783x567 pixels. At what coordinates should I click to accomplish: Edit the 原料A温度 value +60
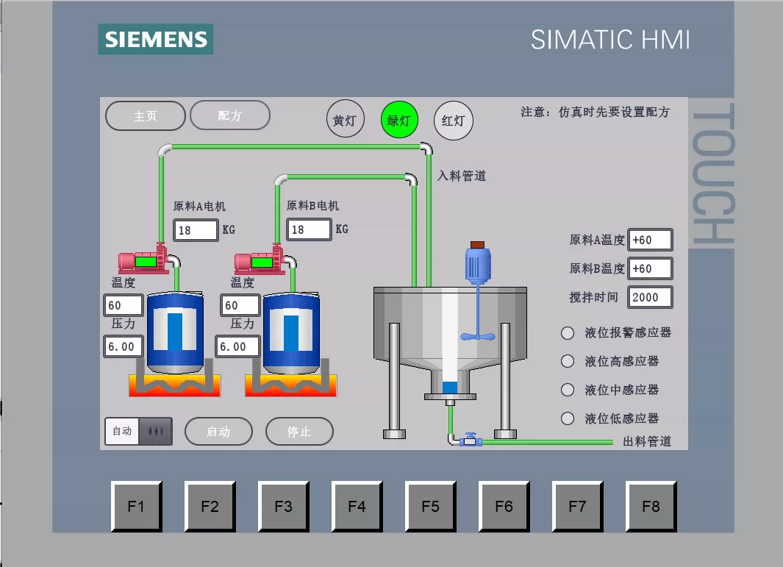coord(650,240)
